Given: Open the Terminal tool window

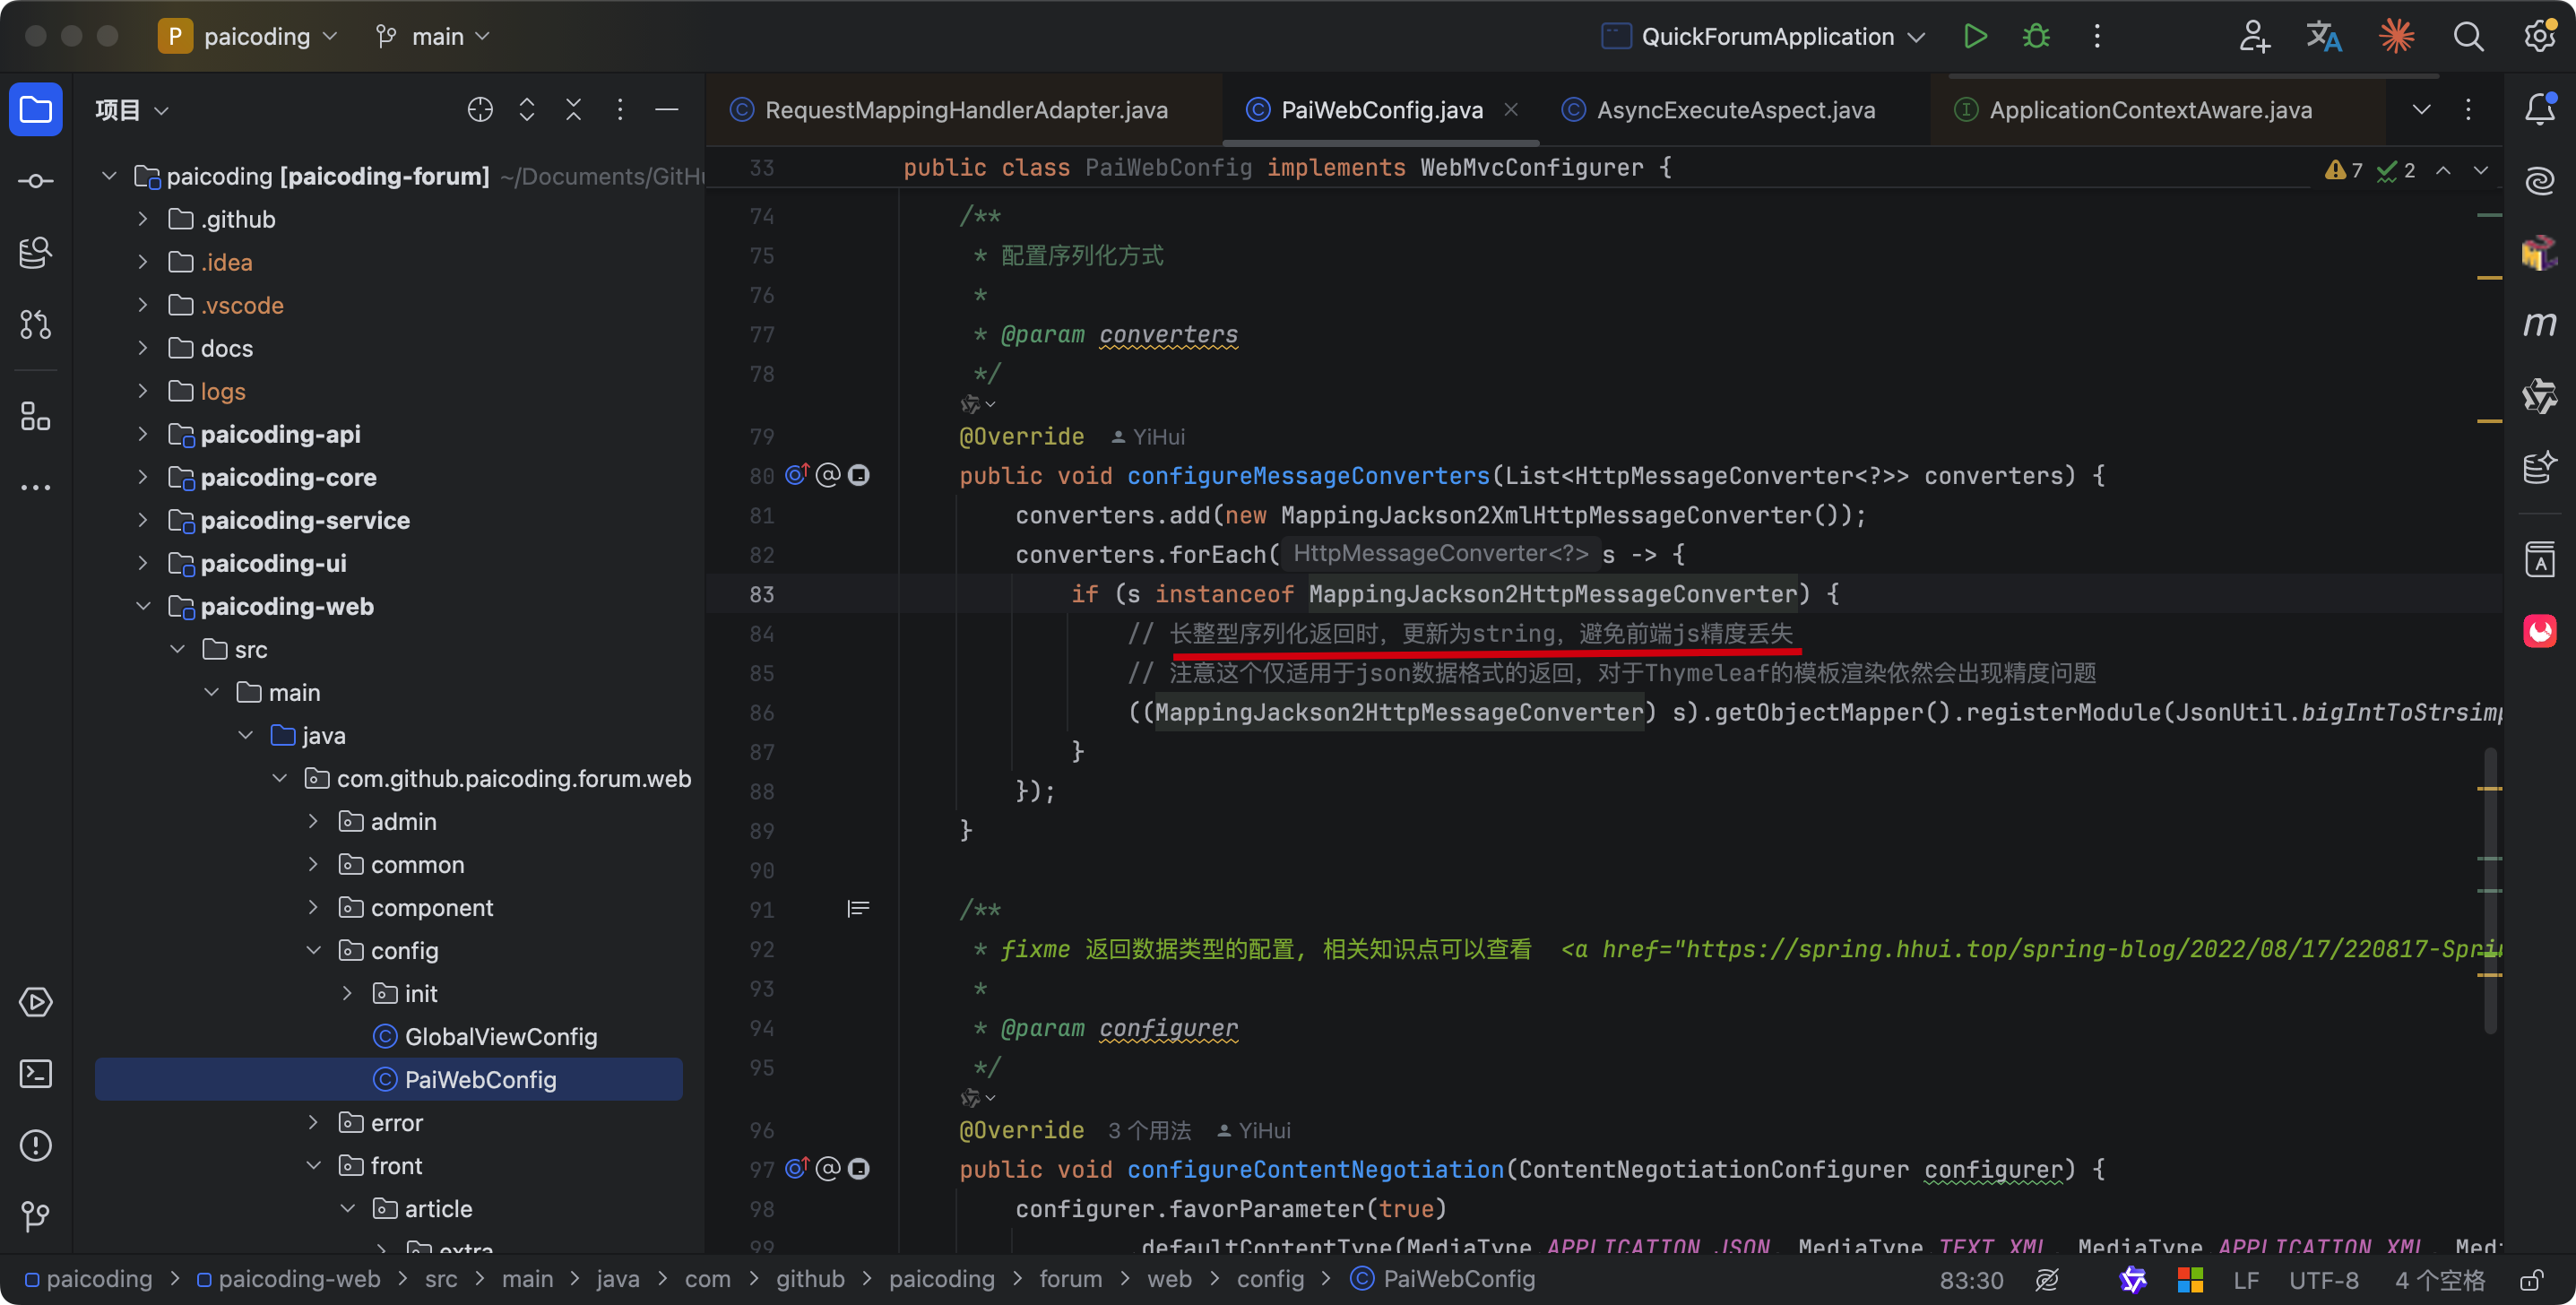Looking at the screenshot, I should [35, 1073].
